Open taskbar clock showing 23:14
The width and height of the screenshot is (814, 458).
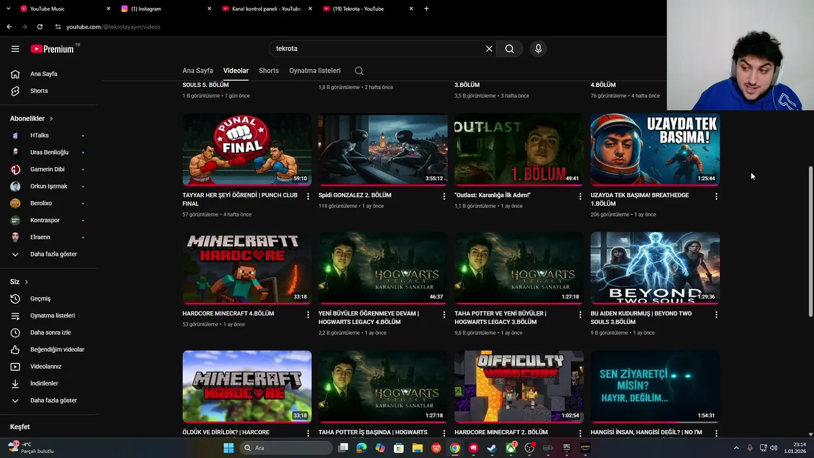[795, 448]
